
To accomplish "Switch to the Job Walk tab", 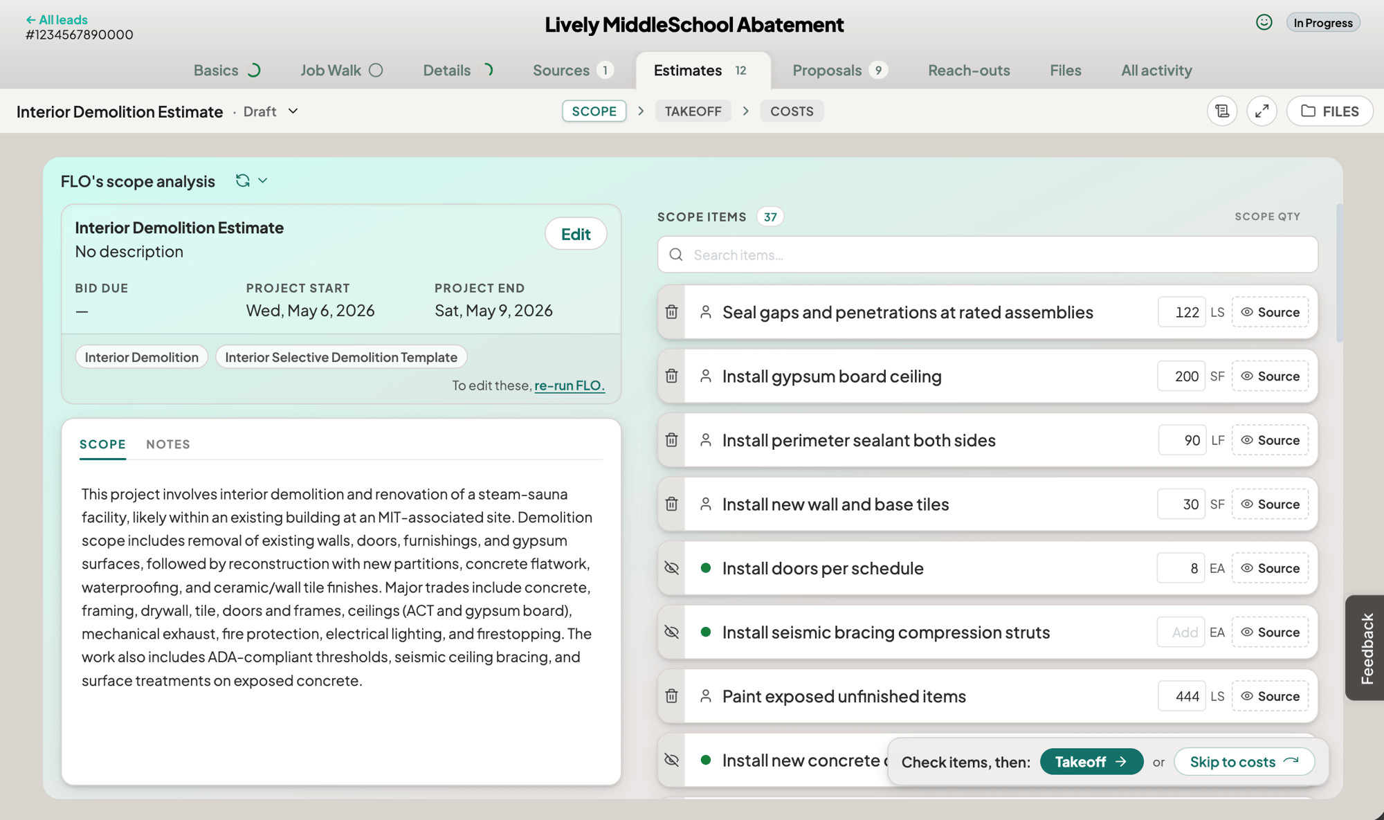I will click(x=341, y=70).
